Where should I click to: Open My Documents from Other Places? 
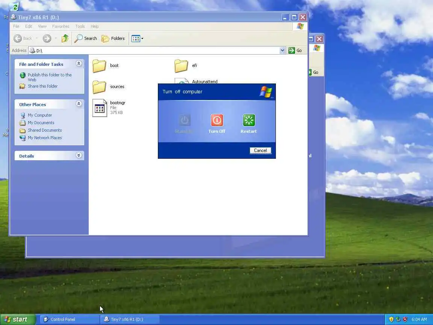[x=41, y=123]
